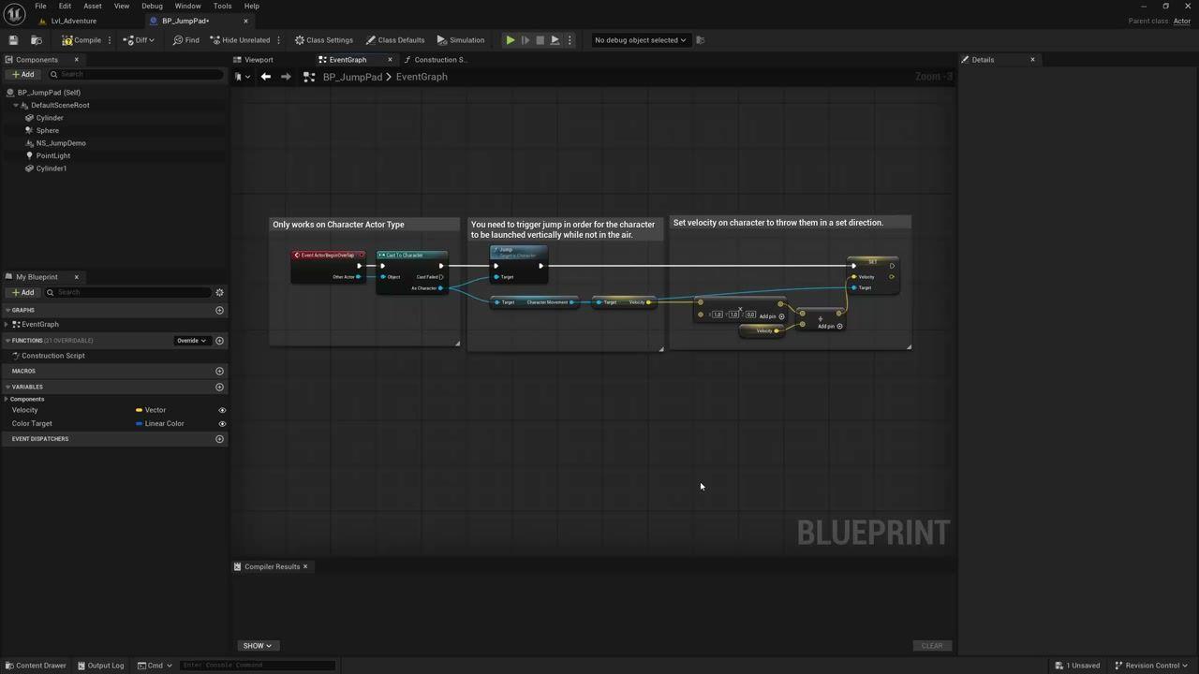Click the Stop playback button
1199x674 pixels.
(540, 40)
